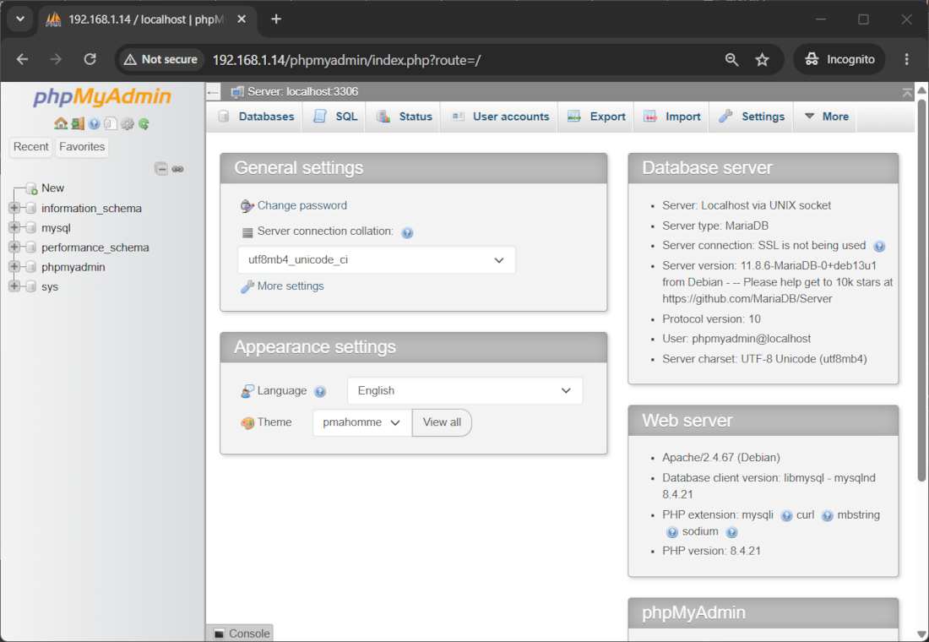The image size is (929, 642).
Task: Open navigation panel settings gear icon
Action: [x=128, y=123]
